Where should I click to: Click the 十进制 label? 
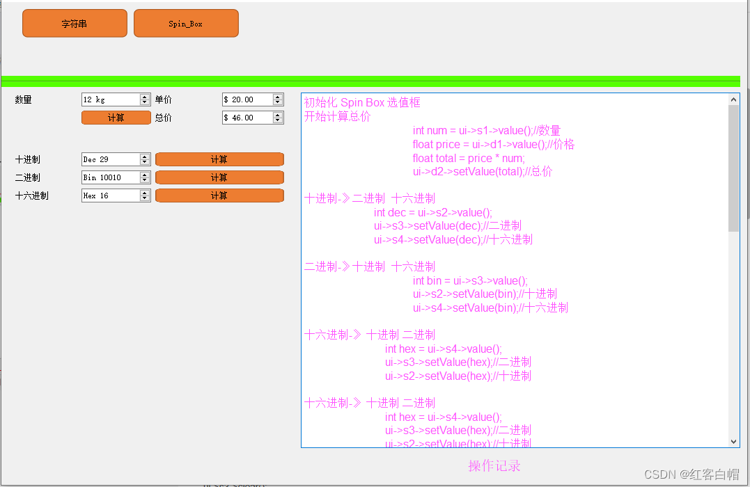coord(28,159)
